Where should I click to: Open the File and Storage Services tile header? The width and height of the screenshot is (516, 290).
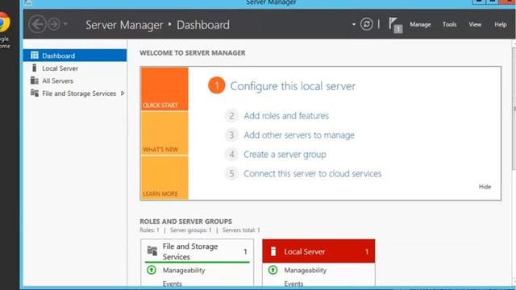click(x=197, y=251)
